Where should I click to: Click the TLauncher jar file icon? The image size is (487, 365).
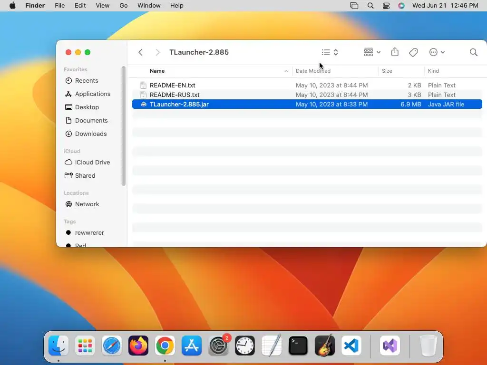(143, 104)
